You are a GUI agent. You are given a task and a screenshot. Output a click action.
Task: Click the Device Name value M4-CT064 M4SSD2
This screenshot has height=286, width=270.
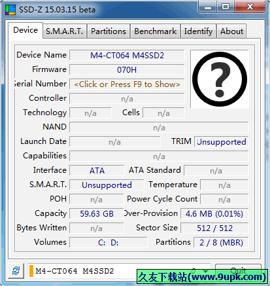pyautogui.click(x=127, y=56)
